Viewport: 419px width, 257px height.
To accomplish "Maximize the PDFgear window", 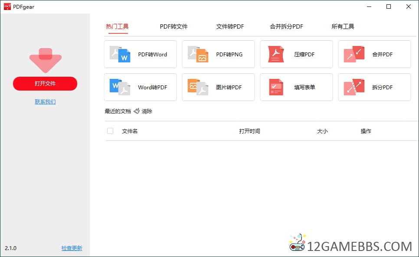I will click(x=389, y=7).
